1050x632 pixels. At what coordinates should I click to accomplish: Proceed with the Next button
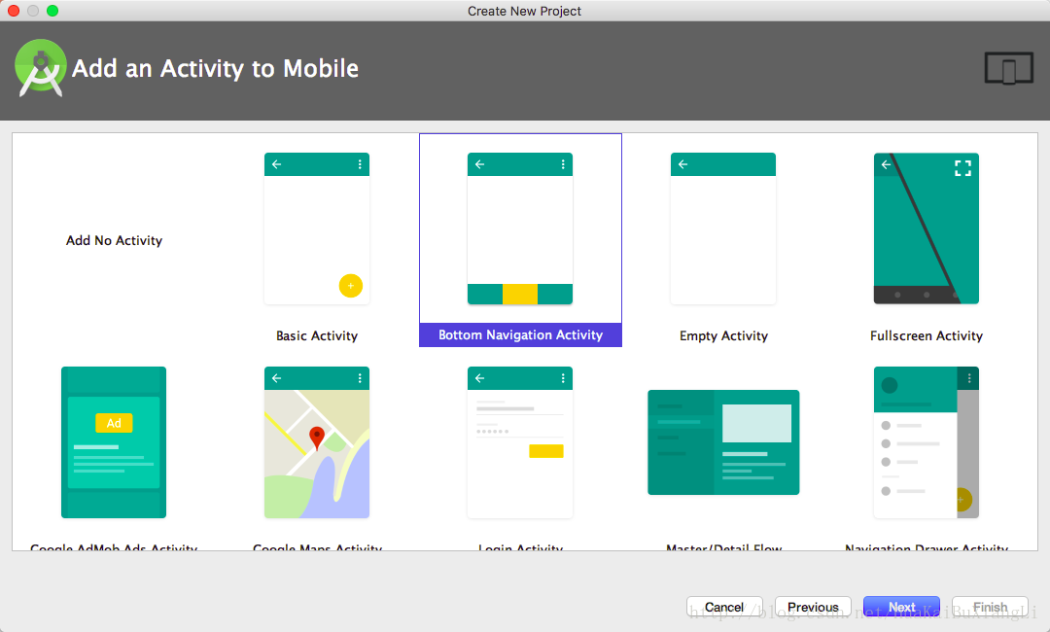tap(901, 607)
